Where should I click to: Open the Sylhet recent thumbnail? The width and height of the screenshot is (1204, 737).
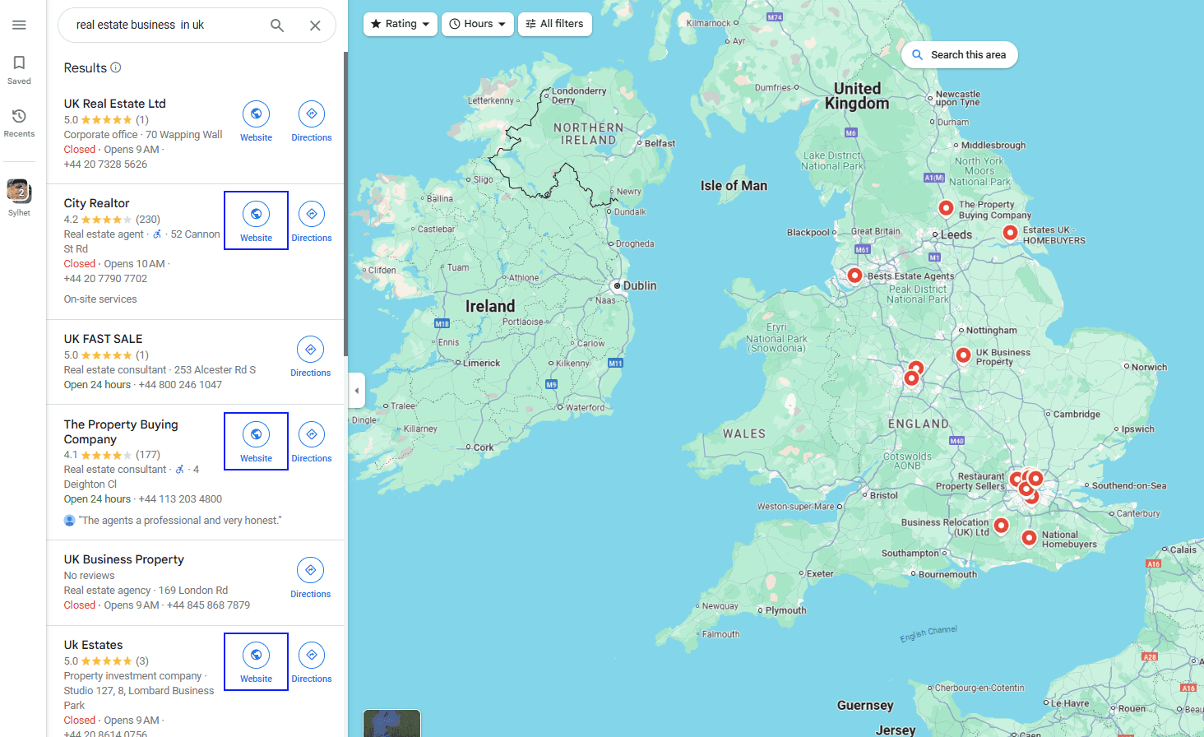coord(19,197)
